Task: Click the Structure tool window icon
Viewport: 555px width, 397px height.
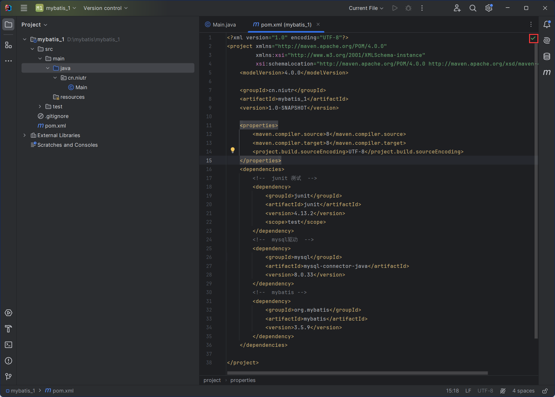Action: point(9,45)
